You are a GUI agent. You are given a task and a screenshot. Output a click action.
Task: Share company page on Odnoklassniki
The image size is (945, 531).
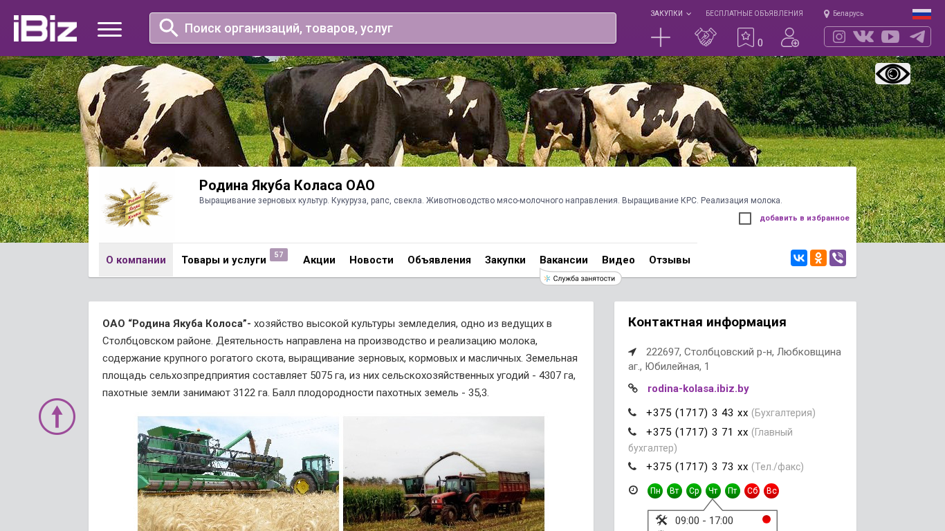[818, 258]
